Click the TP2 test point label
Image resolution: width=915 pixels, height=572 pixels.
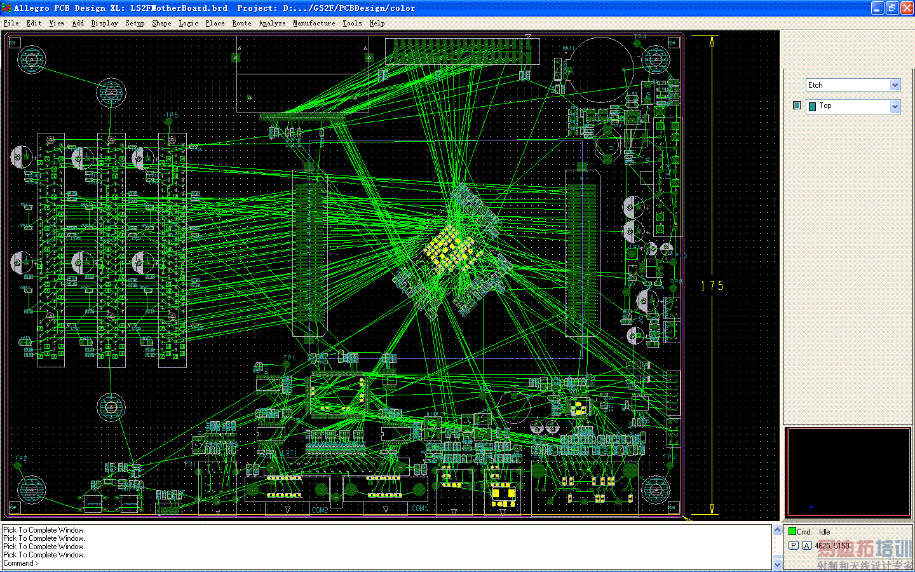21,458
